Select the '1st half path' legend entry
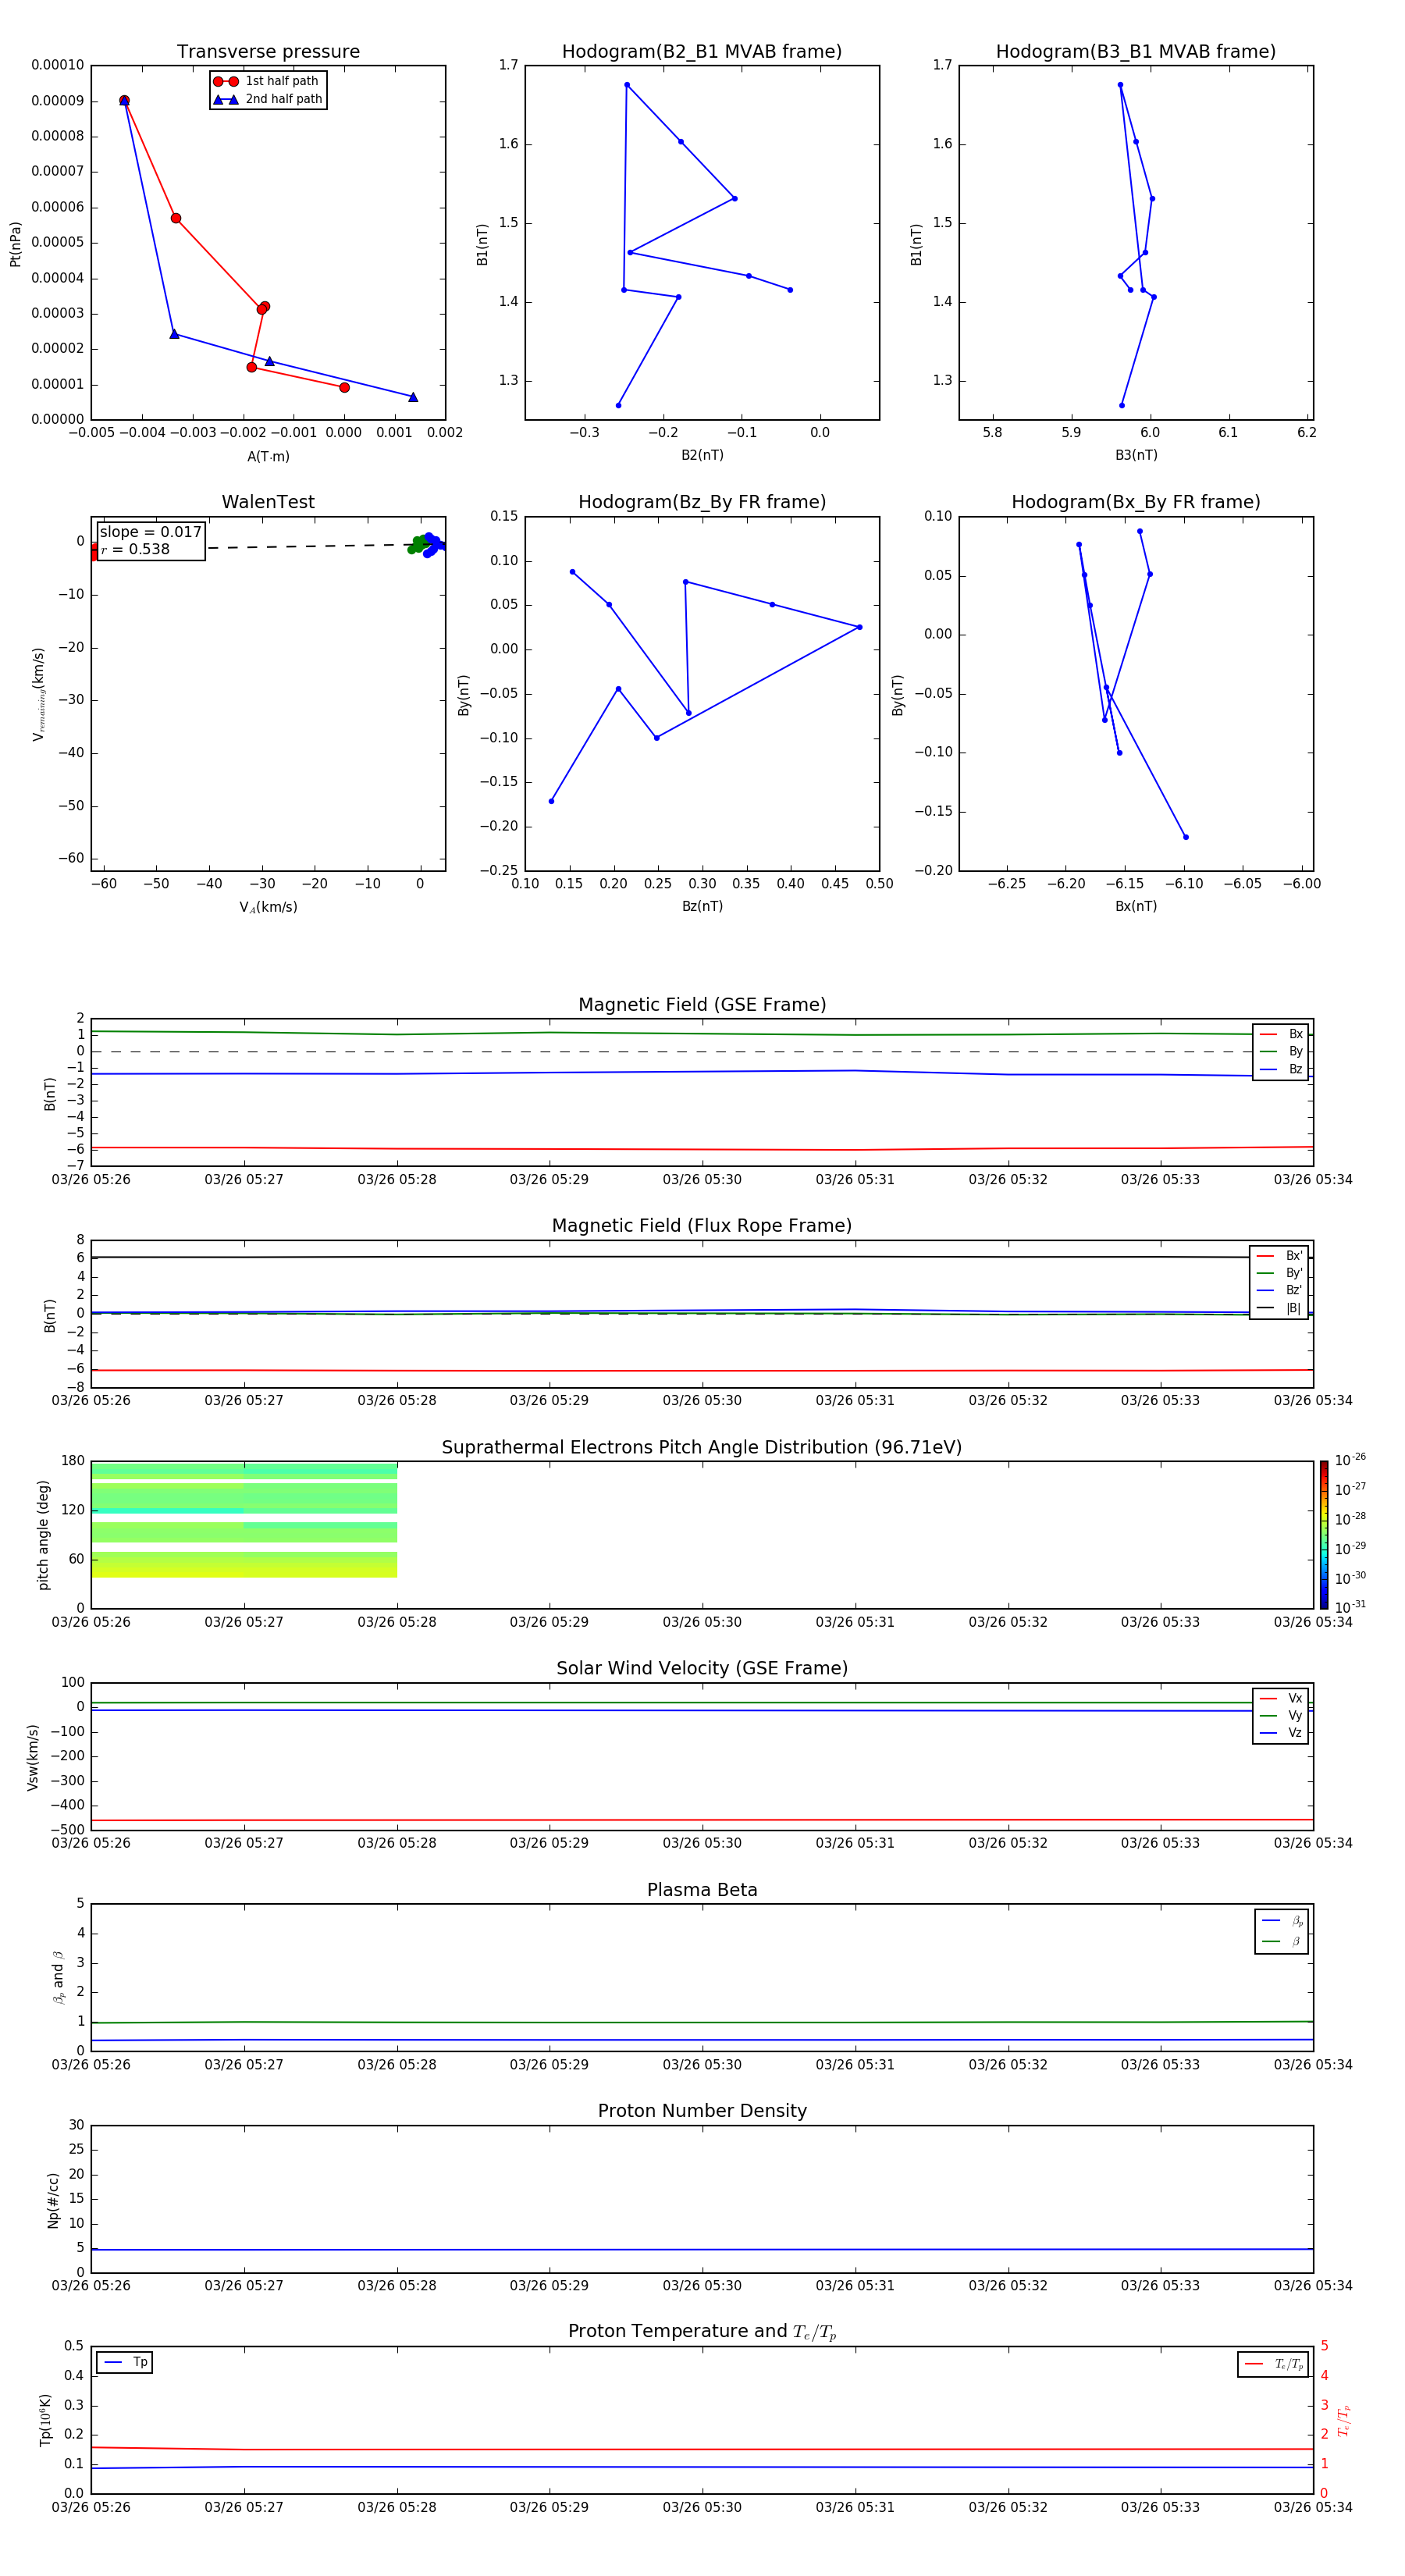1405x2576 pixels. (266, 81)
